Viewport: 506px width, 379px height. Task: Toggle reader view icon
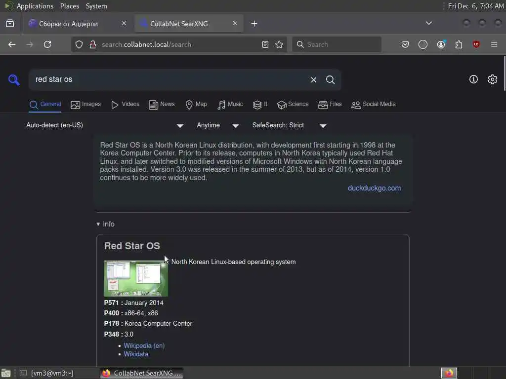coord(265,44)
